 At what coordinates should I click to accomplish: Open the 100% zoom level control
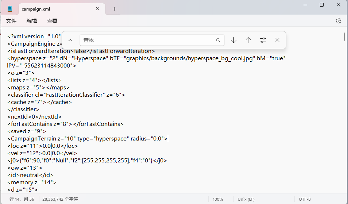pos(218,199)
